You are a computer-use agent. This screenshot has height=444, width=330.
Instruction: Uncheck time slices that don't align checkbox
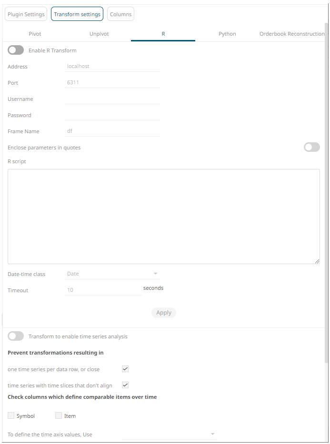click(125, 385)
